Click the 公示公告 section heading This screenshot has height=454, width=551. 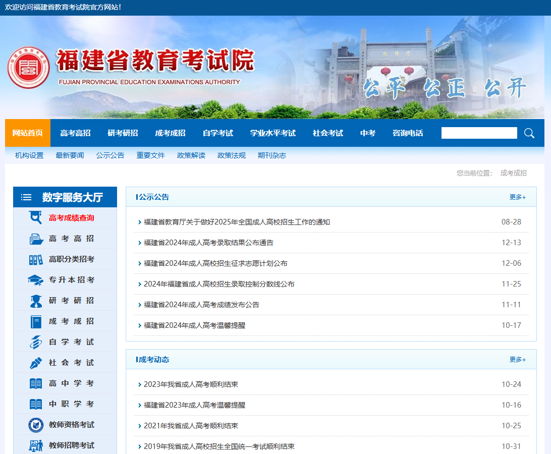click(x=154, y=197)
